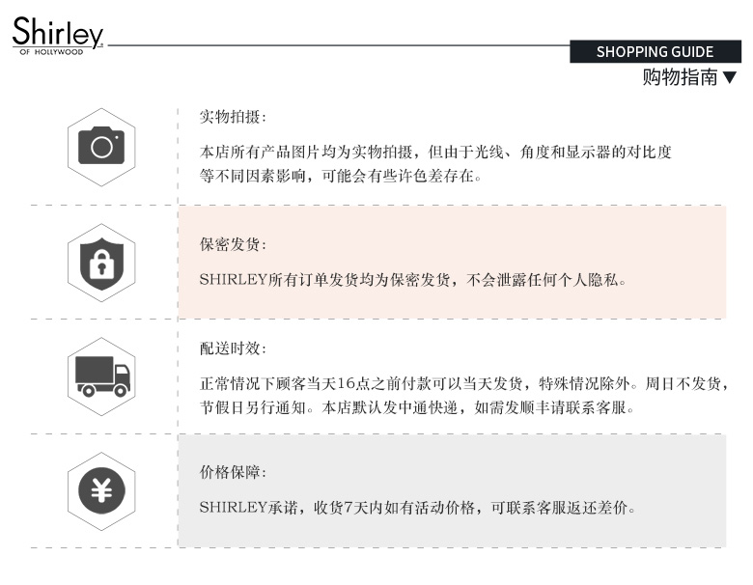Select the SHOPPING GUIDE dark banner
This screenshot has height=585, width=753.
click(x=655, y=52)
